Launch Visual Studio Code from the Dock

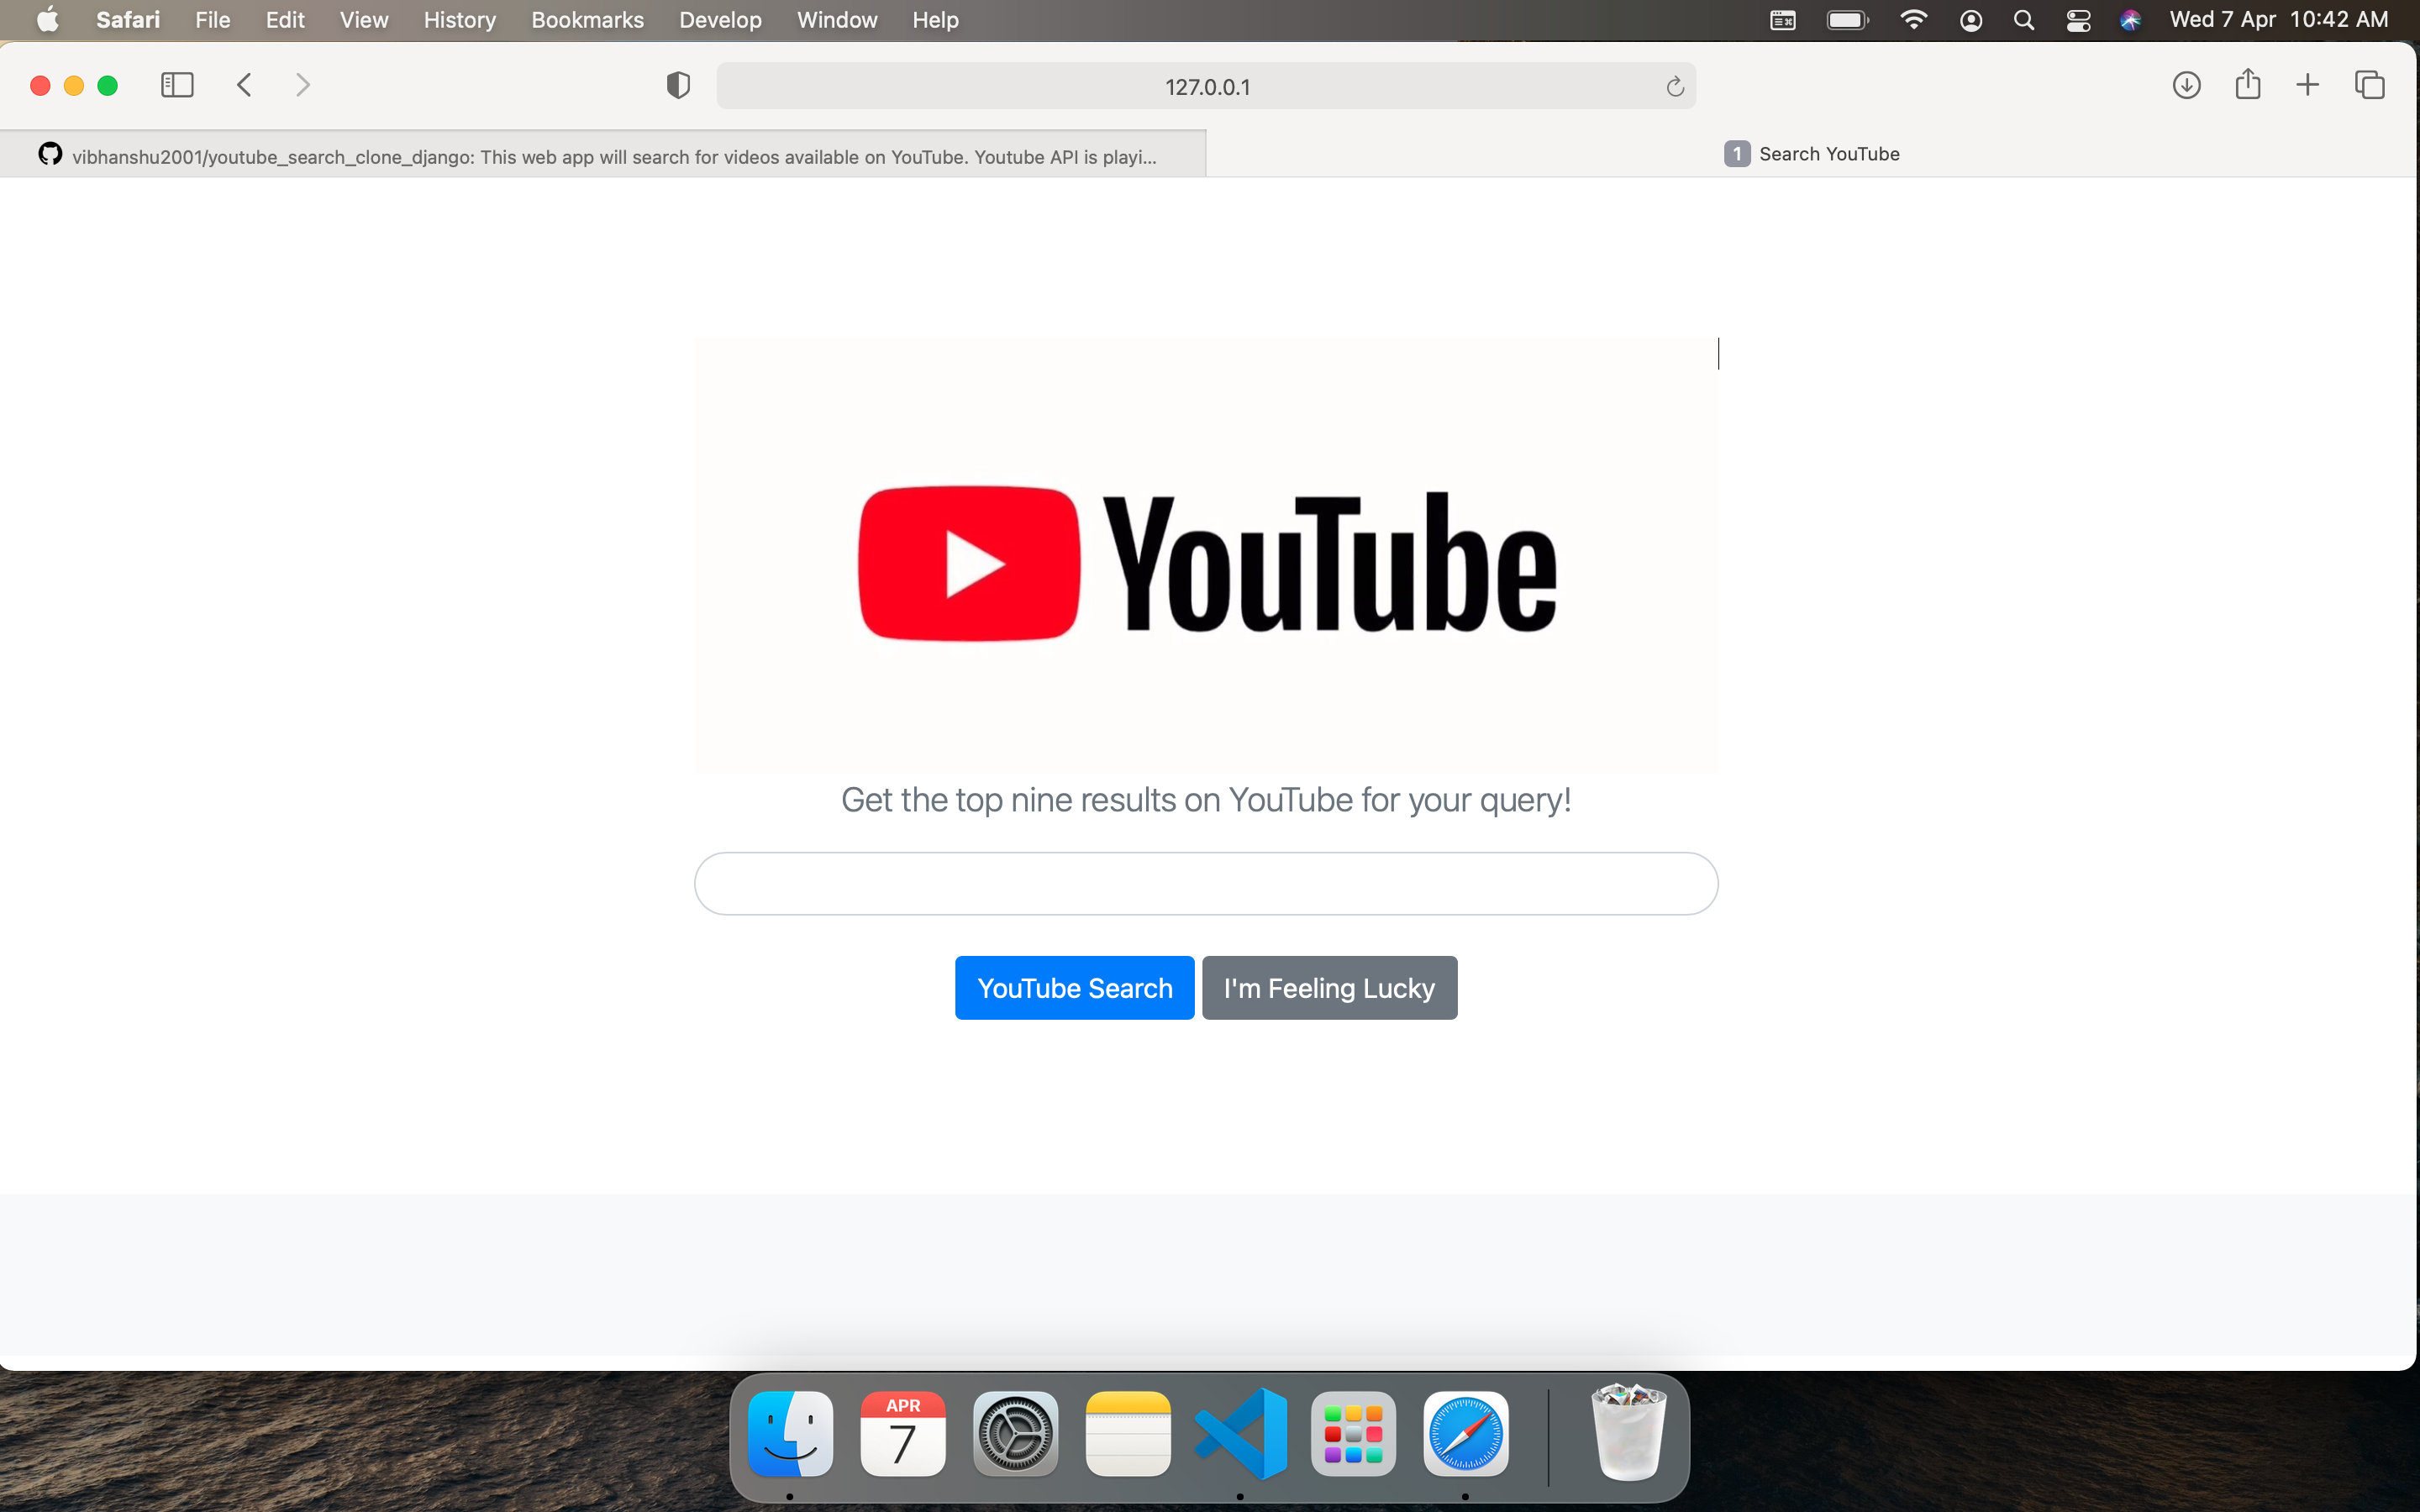1240,1434
